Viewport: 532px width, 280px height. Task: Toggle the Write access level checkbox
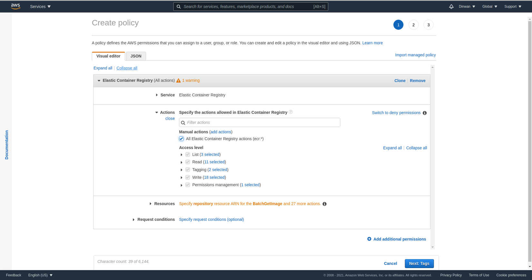pos(188,177)
